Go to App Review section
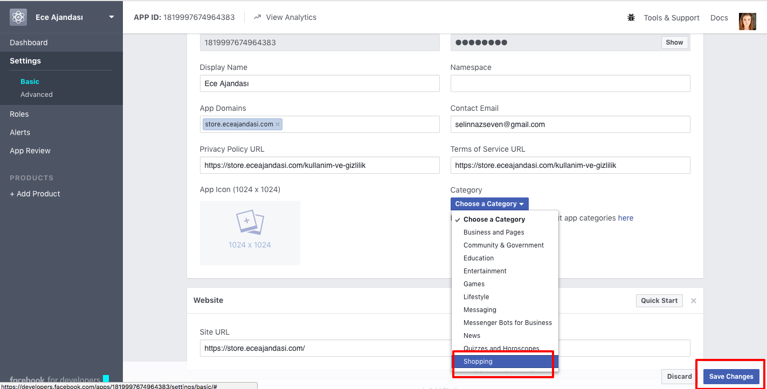767x389 pixels. [x=30, y=151]
